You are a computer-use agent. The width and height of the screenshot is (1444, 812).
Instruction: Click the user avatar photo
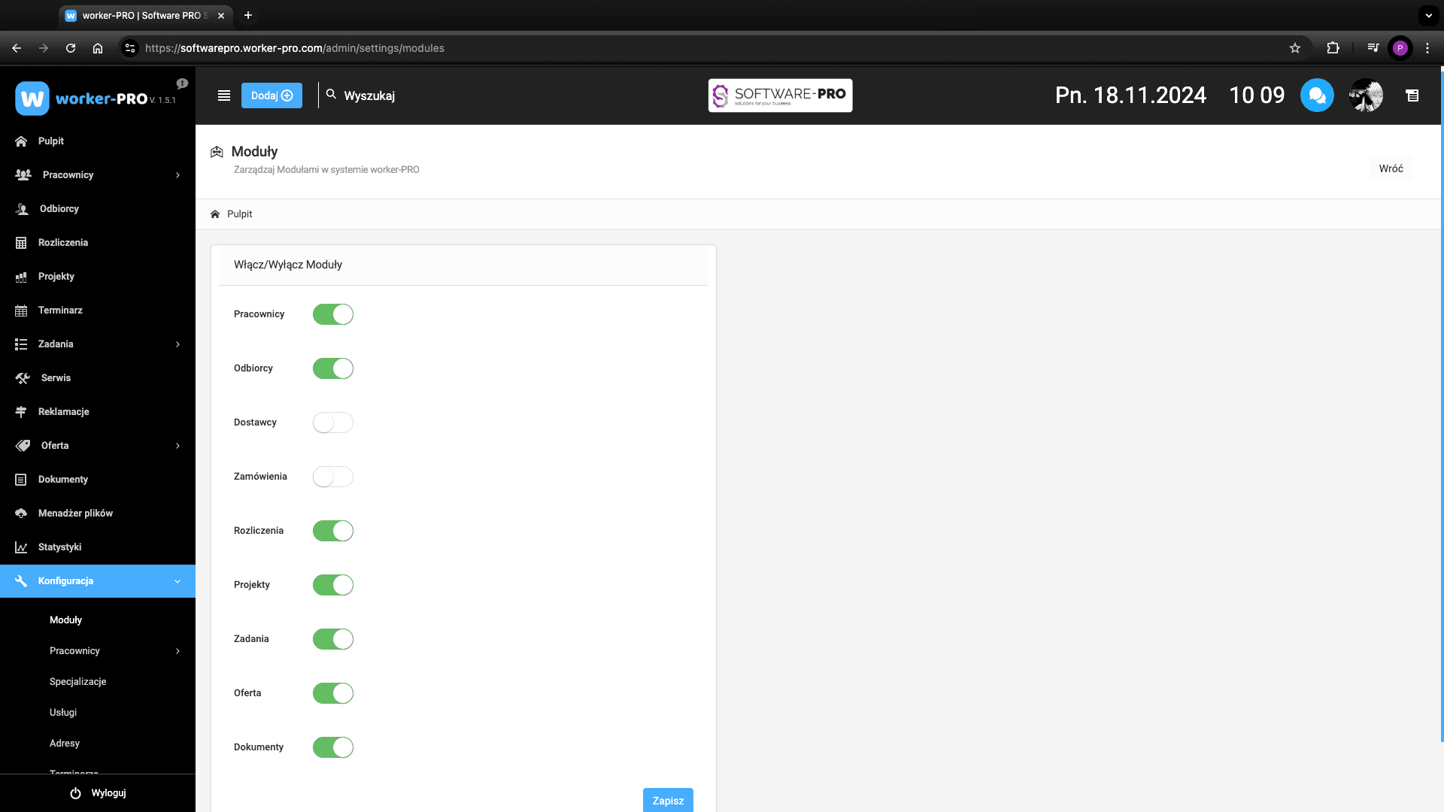(x=1366, y=95)
